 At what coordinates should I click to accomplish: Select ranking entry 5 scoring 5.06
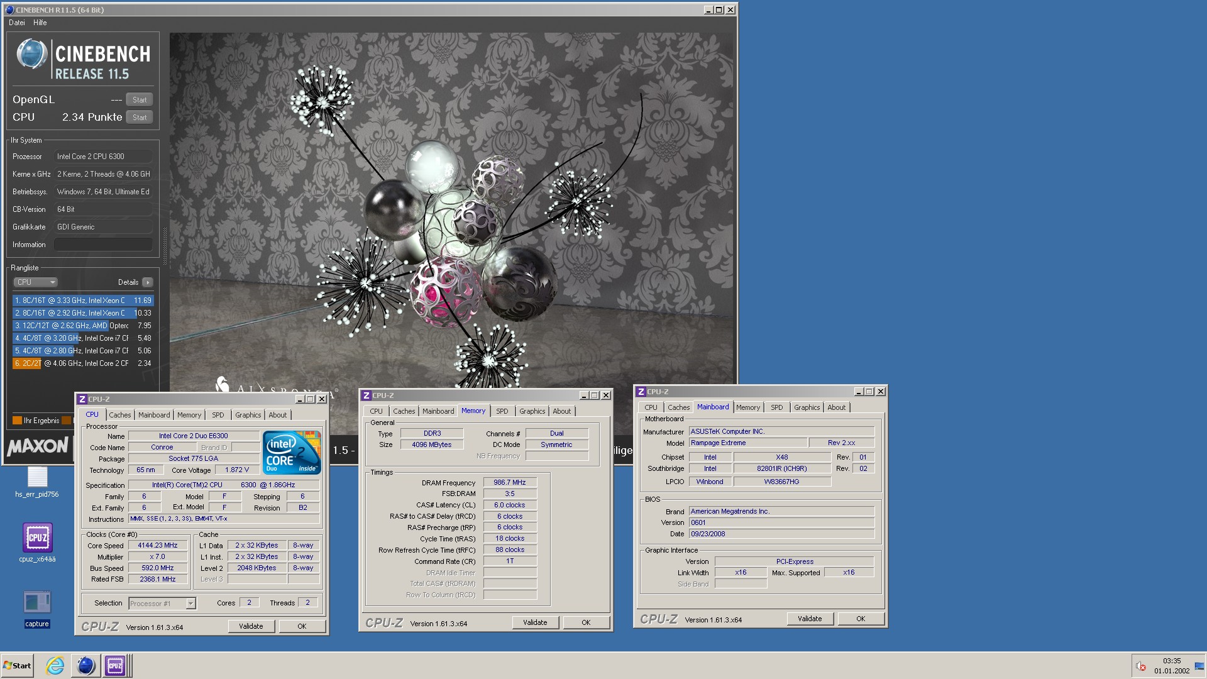coord(83,351)
